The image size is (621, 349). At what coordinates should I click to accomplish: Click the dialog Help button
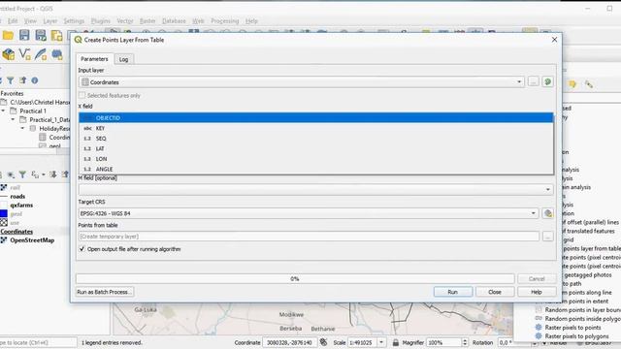(x=537, y=292)
